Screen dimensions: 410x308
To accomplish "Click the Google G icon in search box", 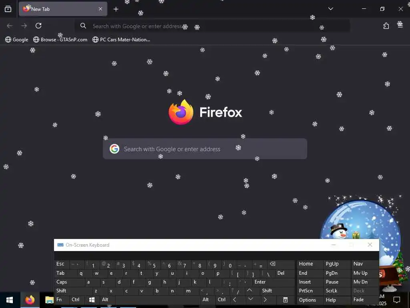I will (x=115, y=149).
